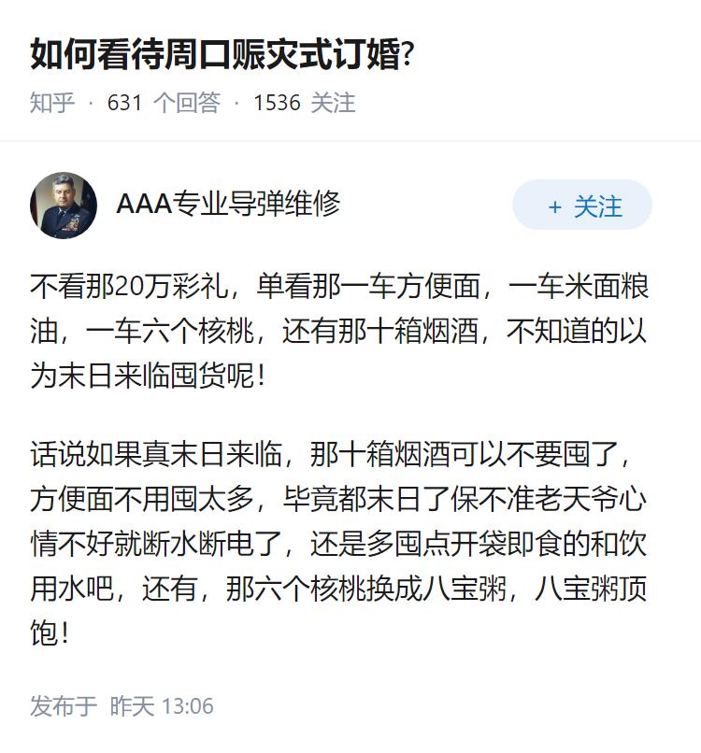This screenshot has height=753, width=701.
Task: Click the 631 answers number
Action: tap(125, 103)
